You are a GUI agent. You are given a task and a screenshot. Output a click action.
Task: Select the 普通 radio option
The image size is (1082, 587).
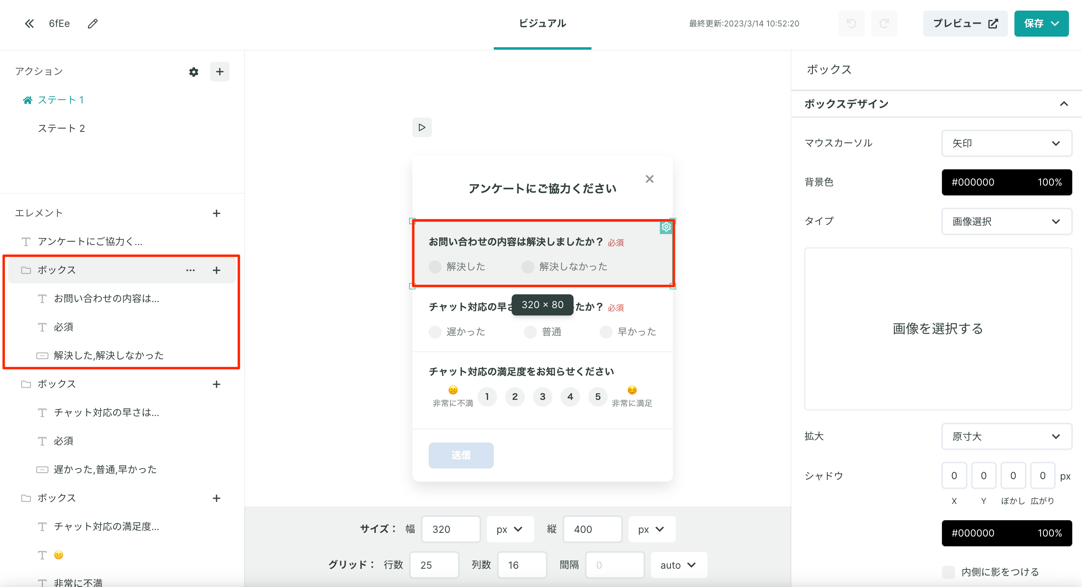coord(530,332)
